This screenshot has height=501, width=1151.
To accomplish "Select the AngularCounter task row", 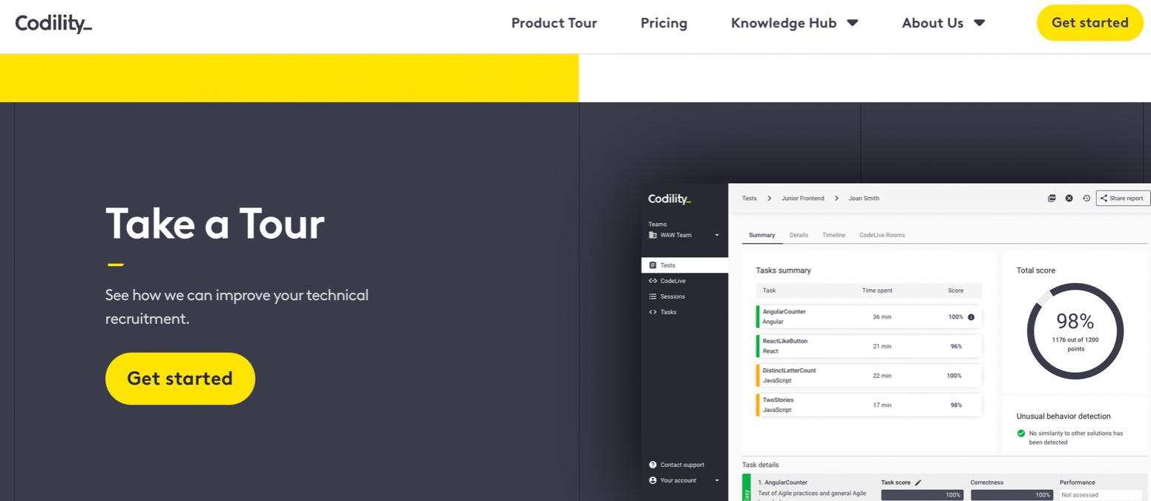I will [x=869, y=316].
